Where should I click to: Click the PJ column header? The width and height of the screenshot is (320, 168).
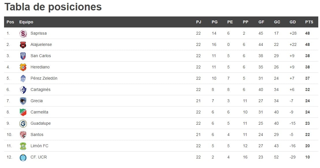coord(199,22)
